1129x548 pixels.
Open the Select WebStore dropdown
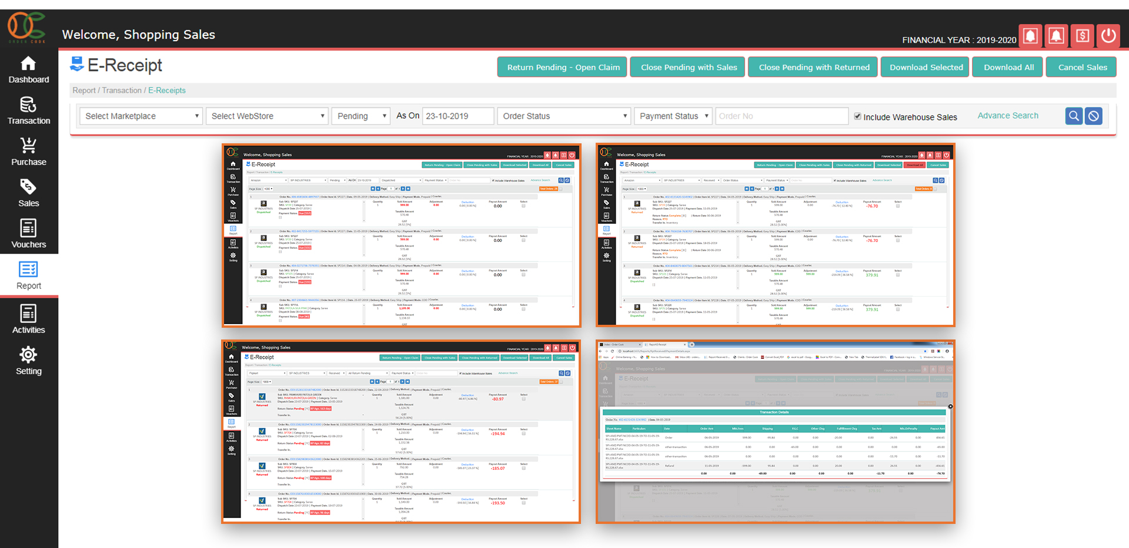tap(266, 116)
